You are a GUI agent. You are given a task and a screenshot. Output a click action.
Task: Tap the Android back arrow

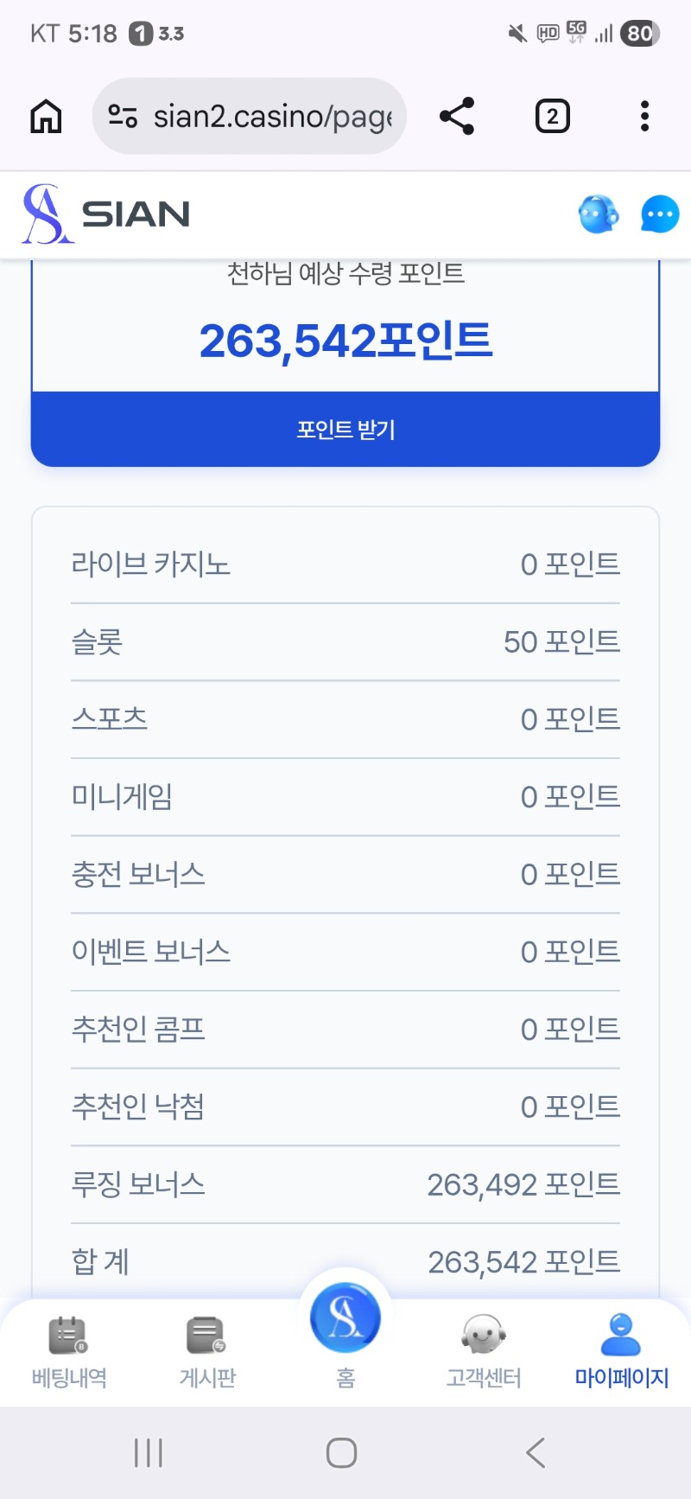pyautogui.click(x=536, y=1452)
